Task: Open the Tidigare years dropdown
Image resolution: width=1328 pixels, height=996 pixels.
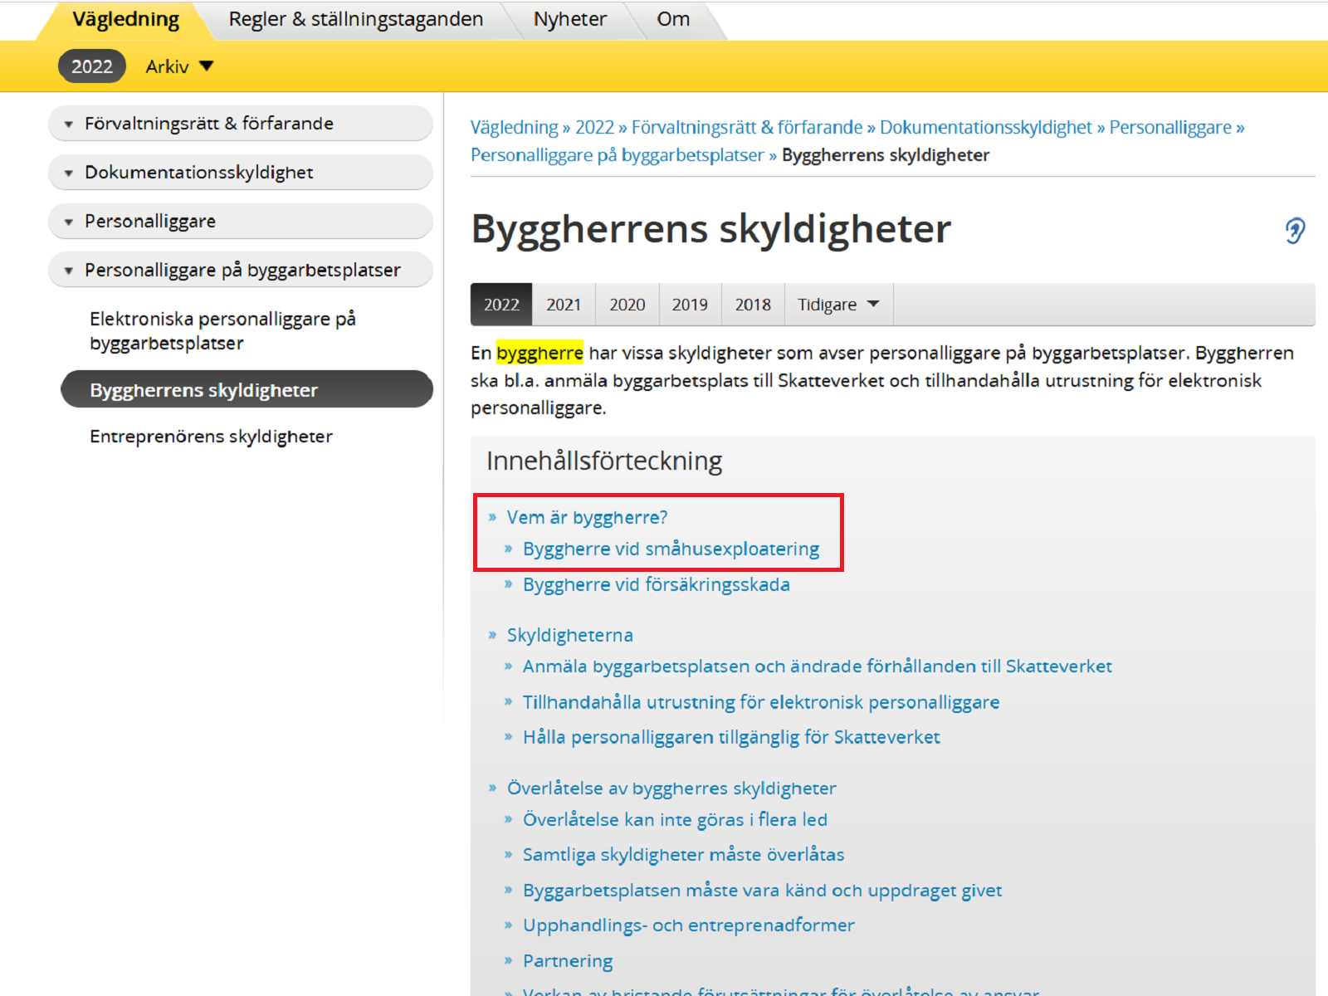Action: coord(838,305)
